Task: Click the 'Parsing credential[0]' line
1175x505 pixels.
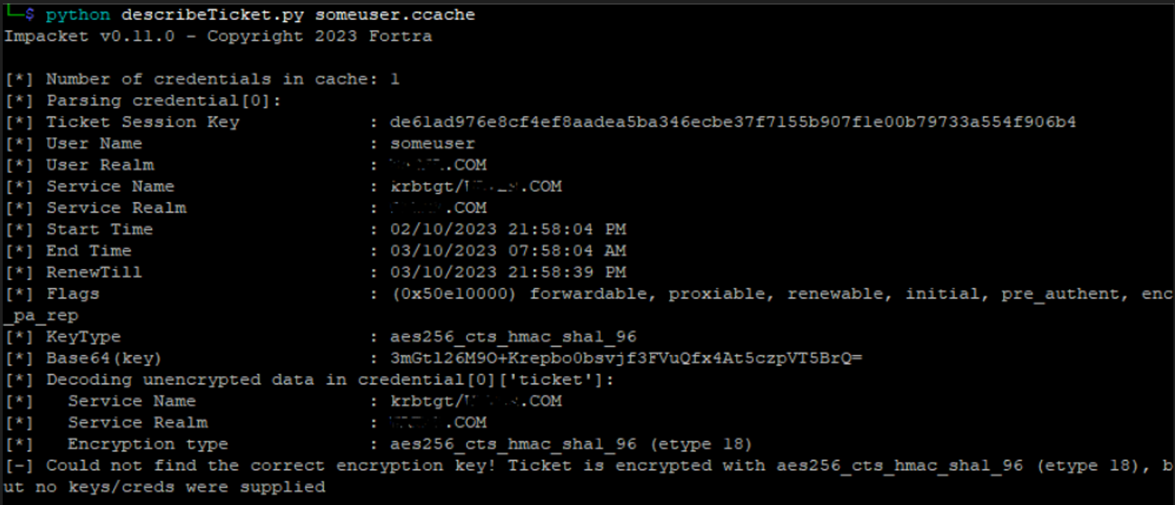Action: (x=143, y=101)
